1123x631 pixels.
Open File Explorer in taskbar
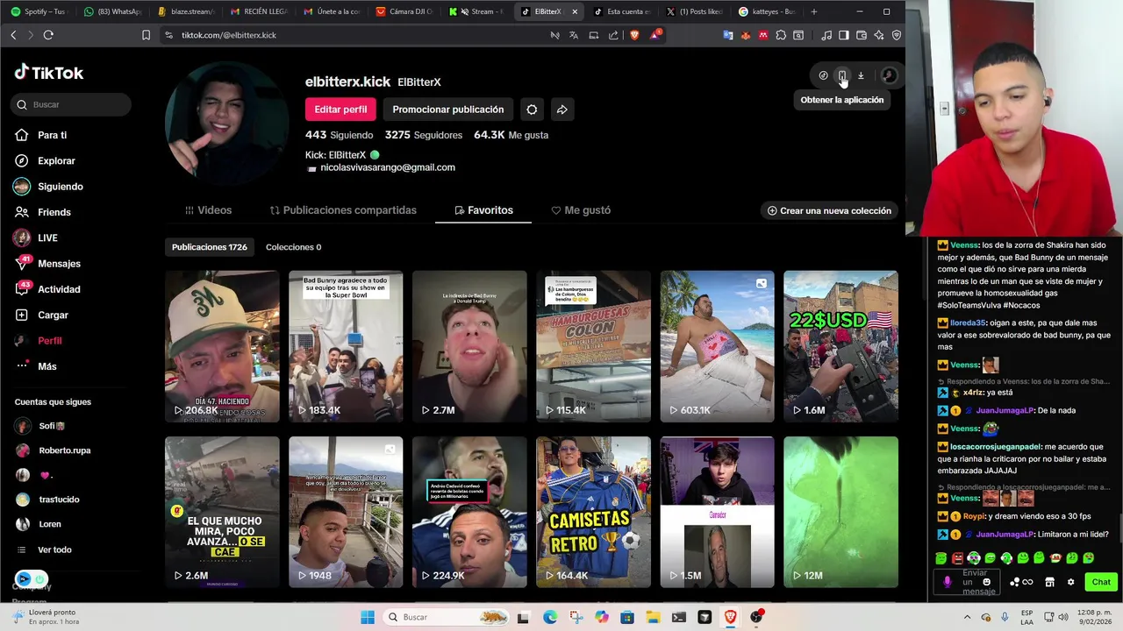653,617
